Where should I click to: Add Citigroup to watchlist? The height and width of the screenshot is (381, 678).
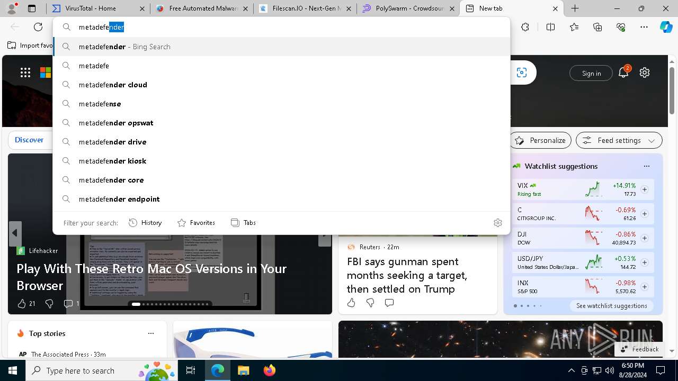(x=645, y=214)
